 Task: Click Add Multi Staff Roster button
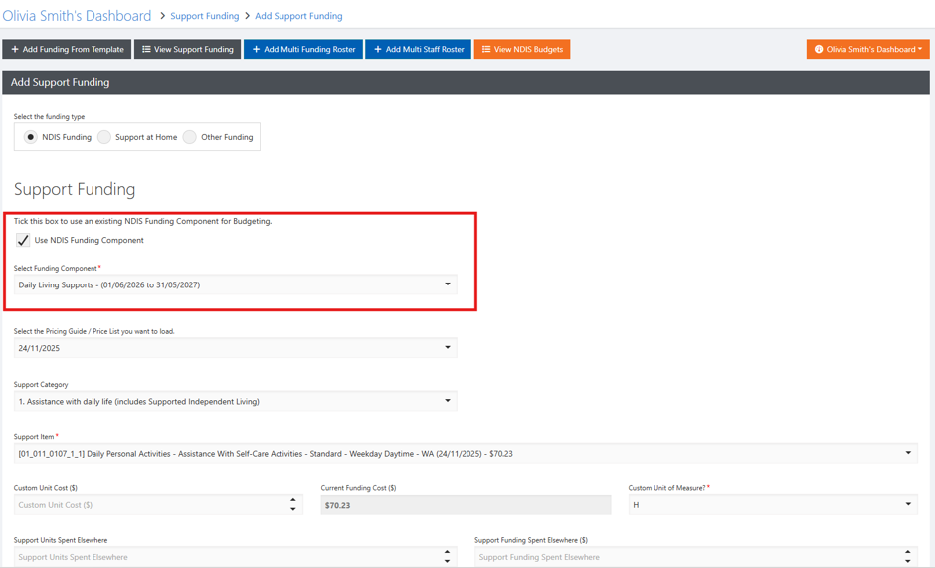[x=418, y=49]
